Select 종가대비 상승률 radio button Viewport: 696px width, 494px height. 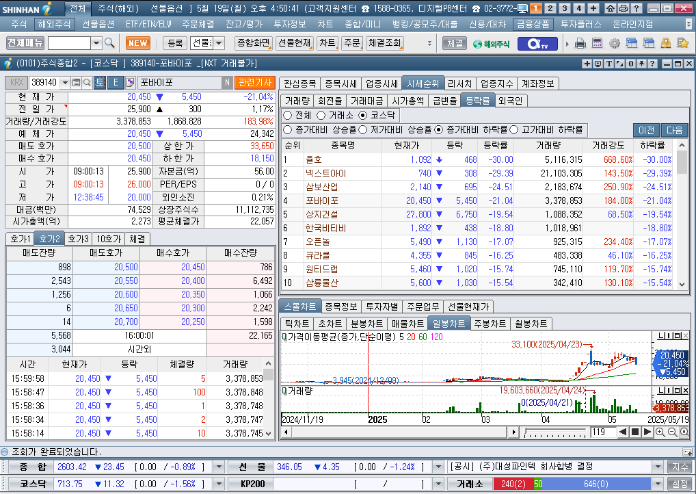[288, 130]
